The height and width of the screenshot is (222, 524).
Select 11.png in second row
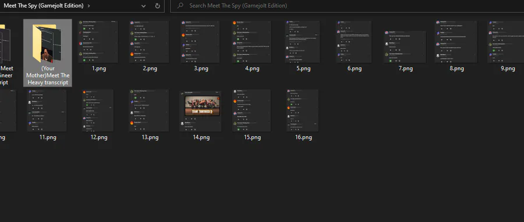click(48, 115)
